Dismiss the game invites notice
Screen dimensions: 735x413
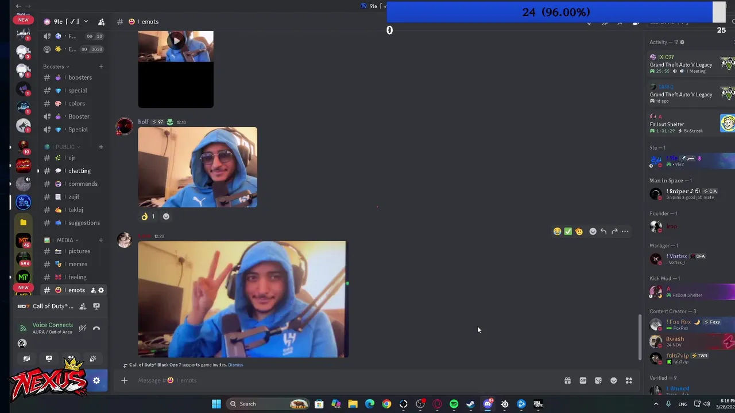click(235, 365)
